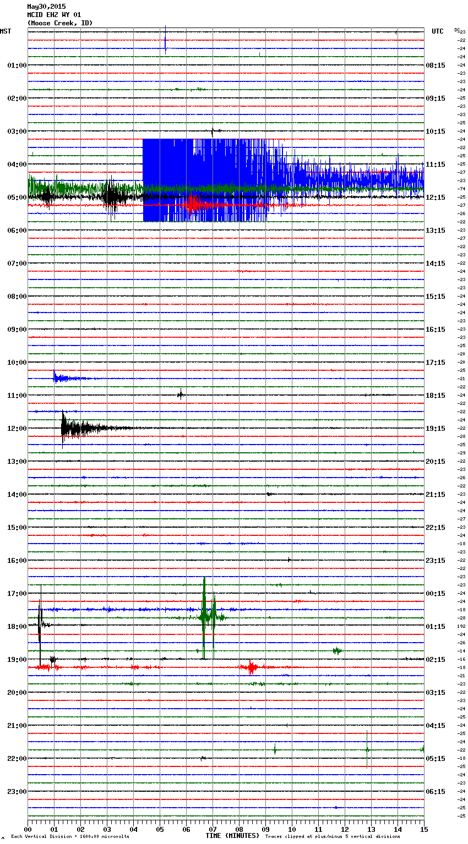Select the 08:00 MST row label
This screenshot has height=844, width=468.
(x=17, y=297)
